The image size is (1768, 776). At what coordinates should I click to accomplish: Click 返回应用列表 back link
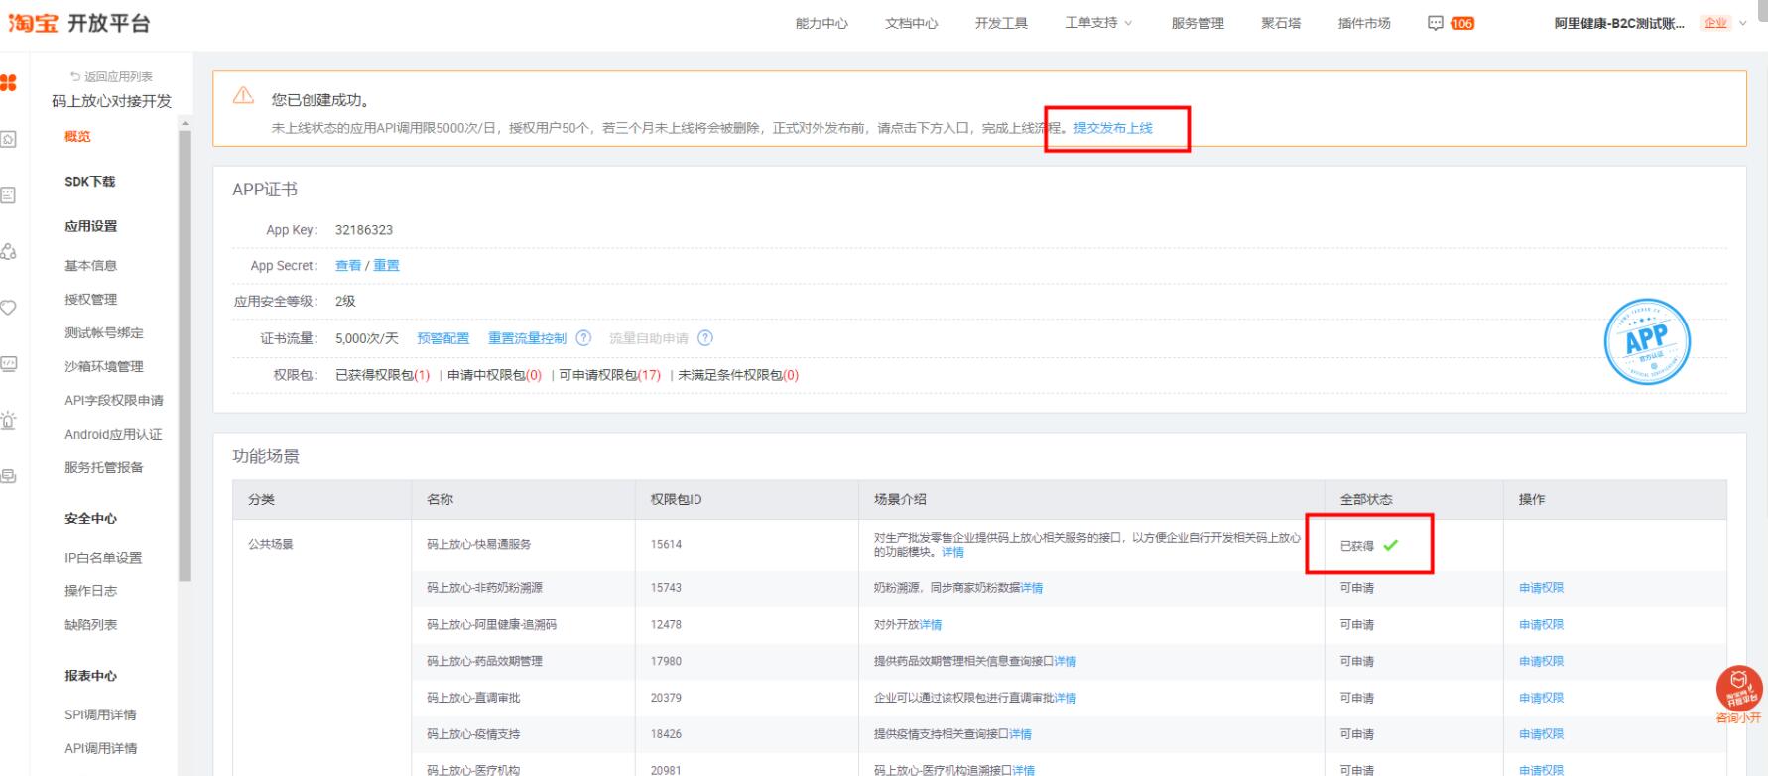click(x=111, y=76)
